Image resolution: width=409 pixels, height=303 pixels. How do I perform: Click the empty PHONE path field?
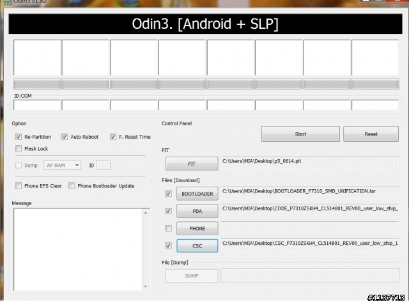pos(310,228)
